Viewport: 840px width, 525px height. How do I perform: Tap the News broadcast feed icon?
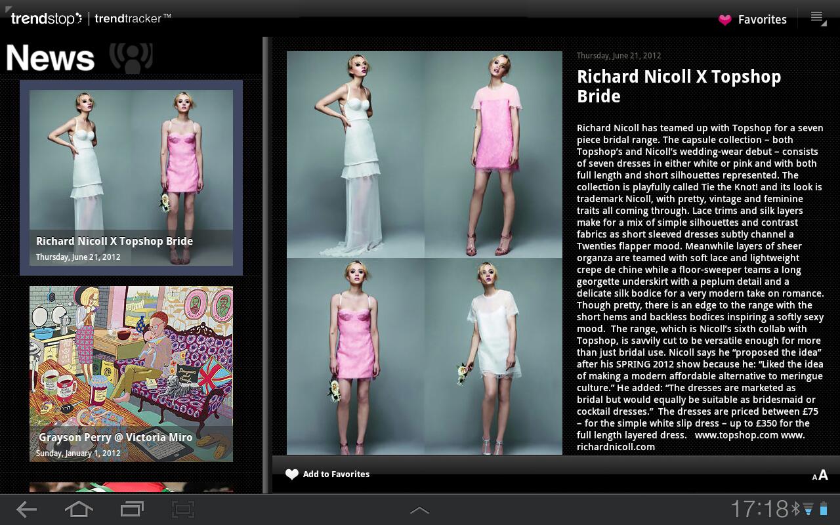pos(131,58)
